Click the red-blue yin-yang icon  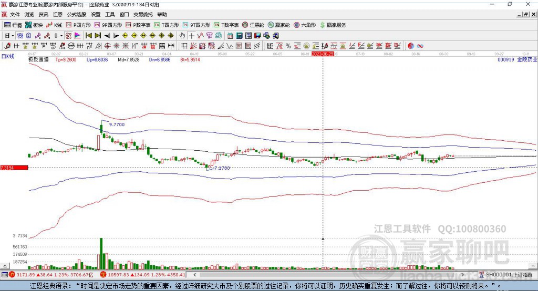click(x=411, y=46)
